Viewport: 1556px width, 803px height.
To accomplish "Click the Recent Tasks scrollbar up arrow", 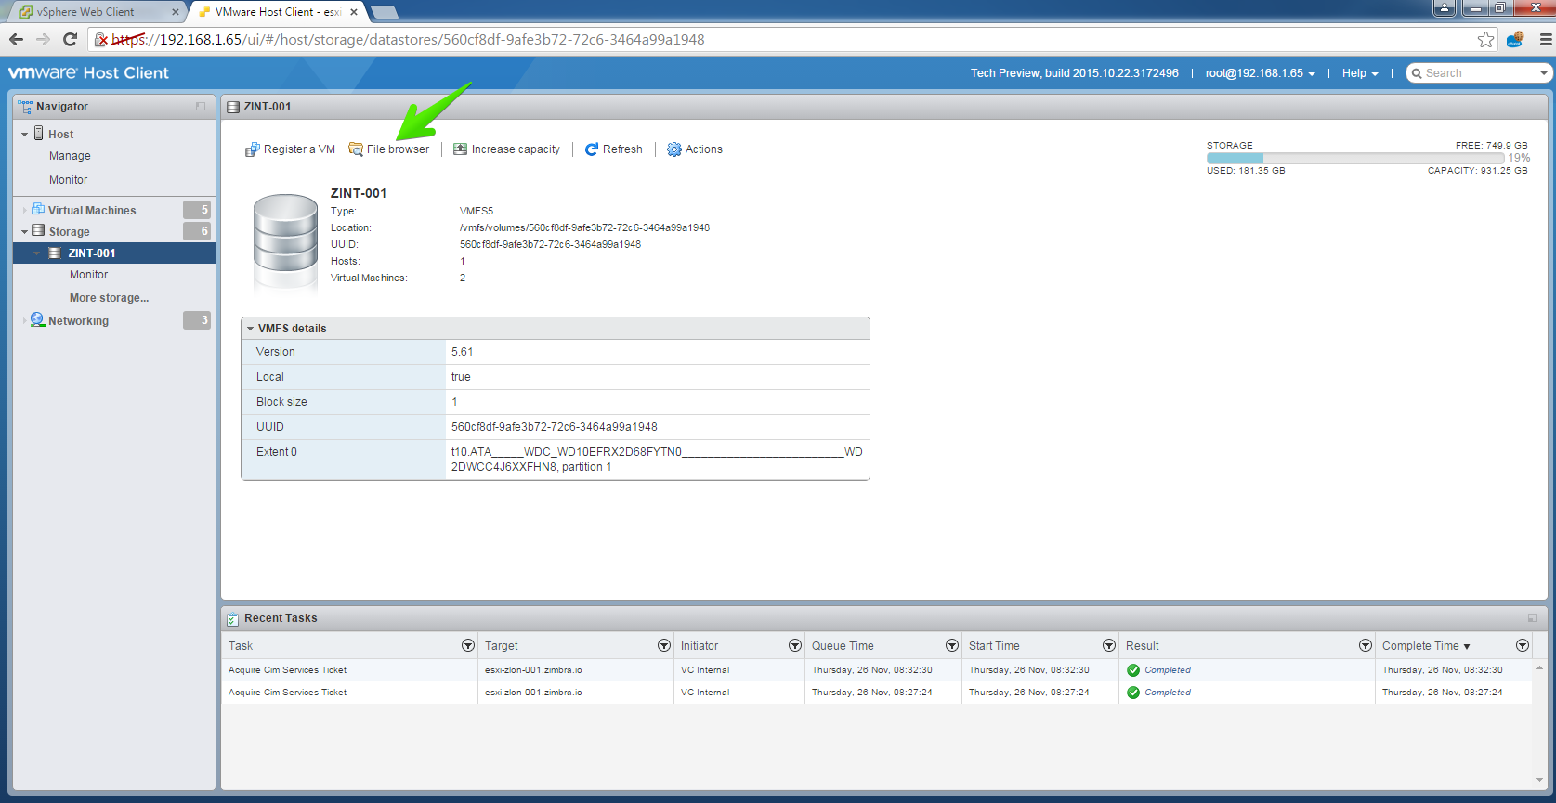I will coord(1539,667).
